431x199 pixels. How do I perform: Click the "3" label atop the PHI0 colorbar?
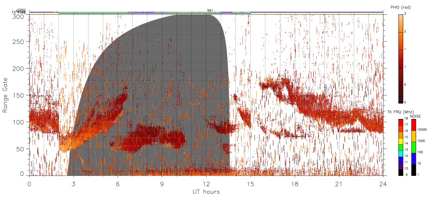pos(405,14)
